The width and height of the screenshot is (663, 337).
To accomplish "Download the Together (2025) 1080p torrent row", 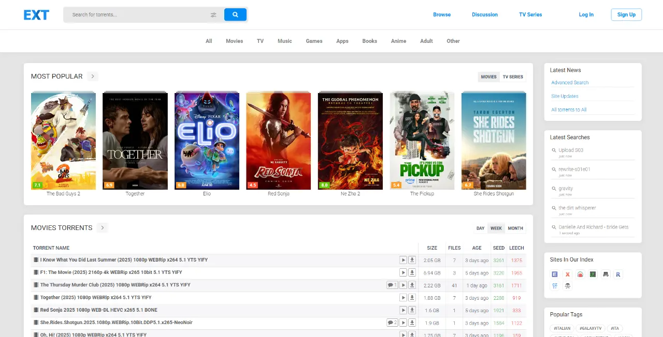I will [x=412, y=298].
